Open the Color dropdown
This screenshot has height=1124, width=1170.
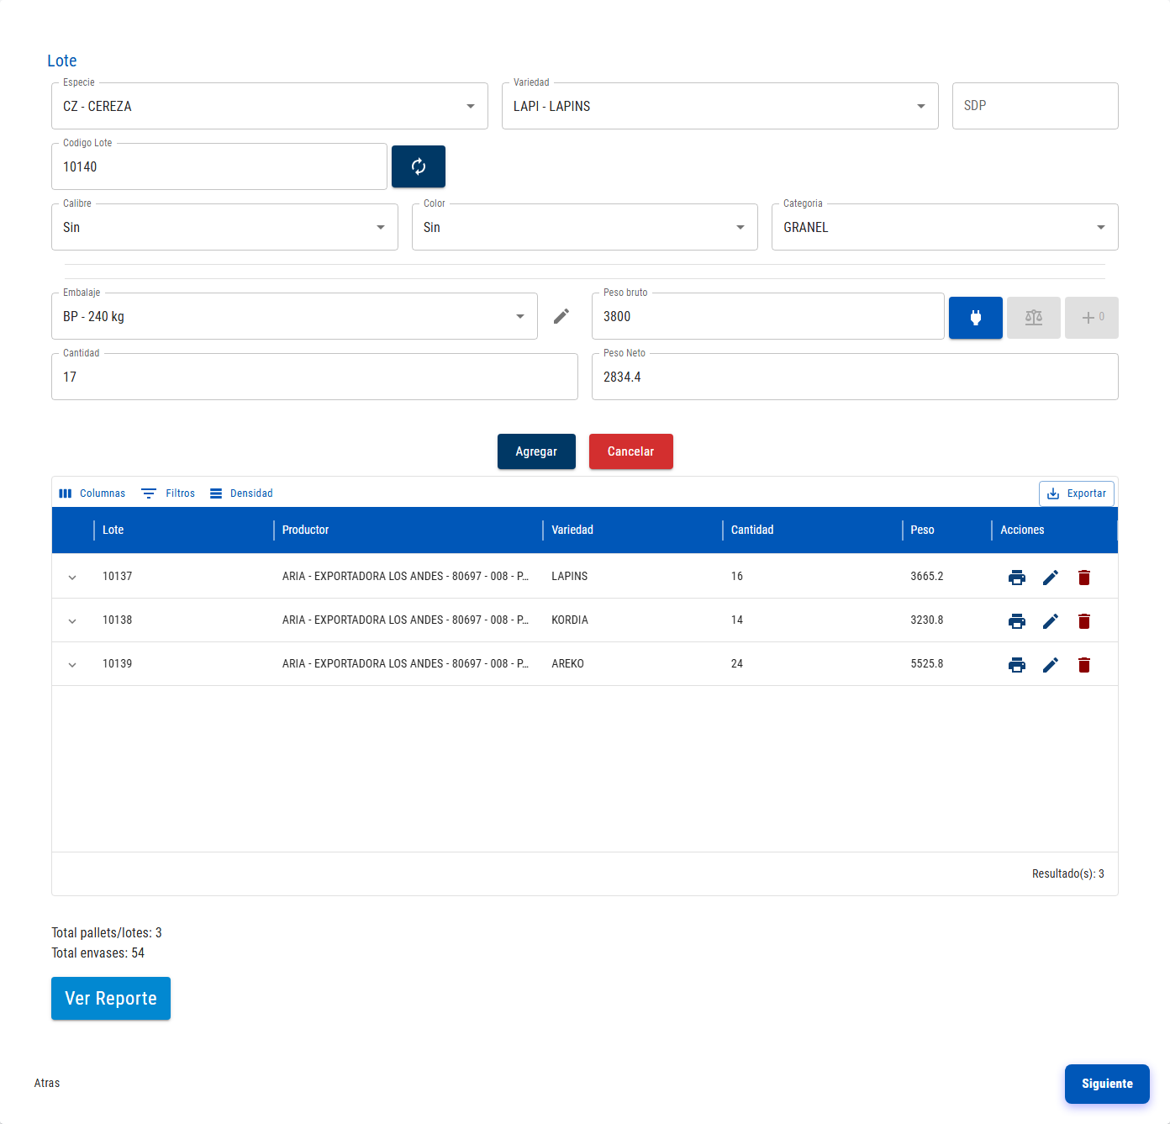click(585, 227)
